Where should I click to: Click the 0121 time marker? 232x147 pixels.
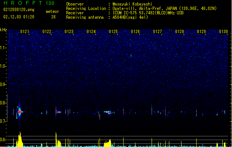click(25, 32)
